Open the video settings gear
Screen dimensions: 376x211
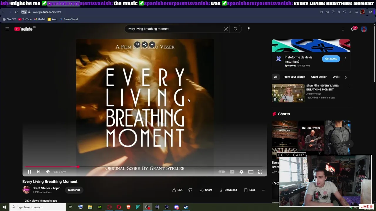coord(241,172)
